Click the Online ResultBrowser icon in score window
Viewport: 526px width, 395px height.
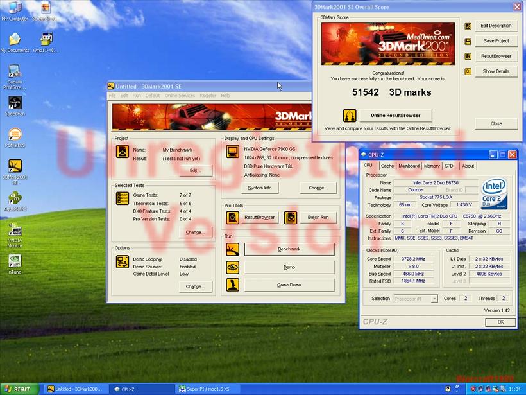(x=350, y=116)
